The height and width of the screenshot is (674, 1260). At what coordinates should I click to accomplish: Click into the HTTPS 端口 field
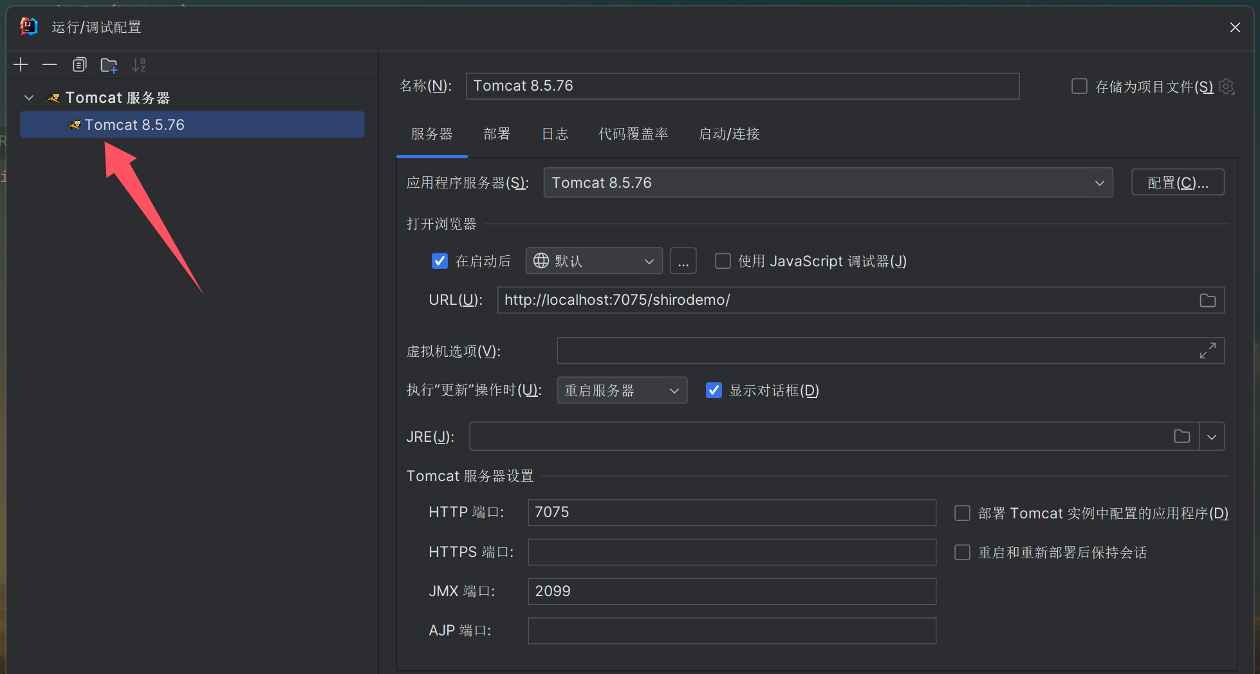(732, 552)
